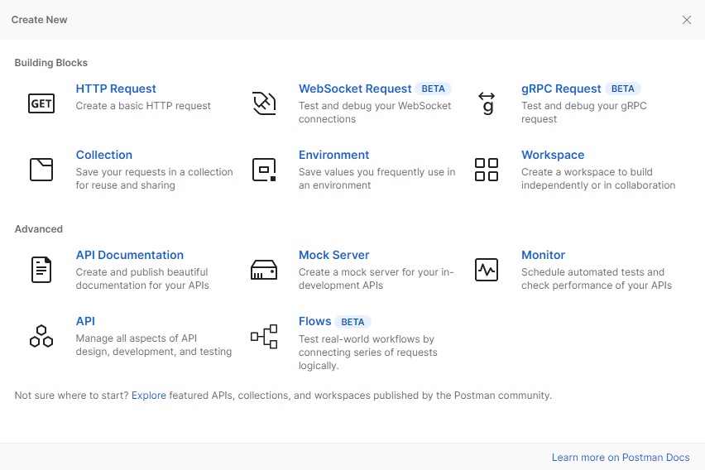This screenshot has height=470, width=705.
Task: Click 'Test and debug your gRPC request' text
Action: pyautogui.click(x=584, y=113)
